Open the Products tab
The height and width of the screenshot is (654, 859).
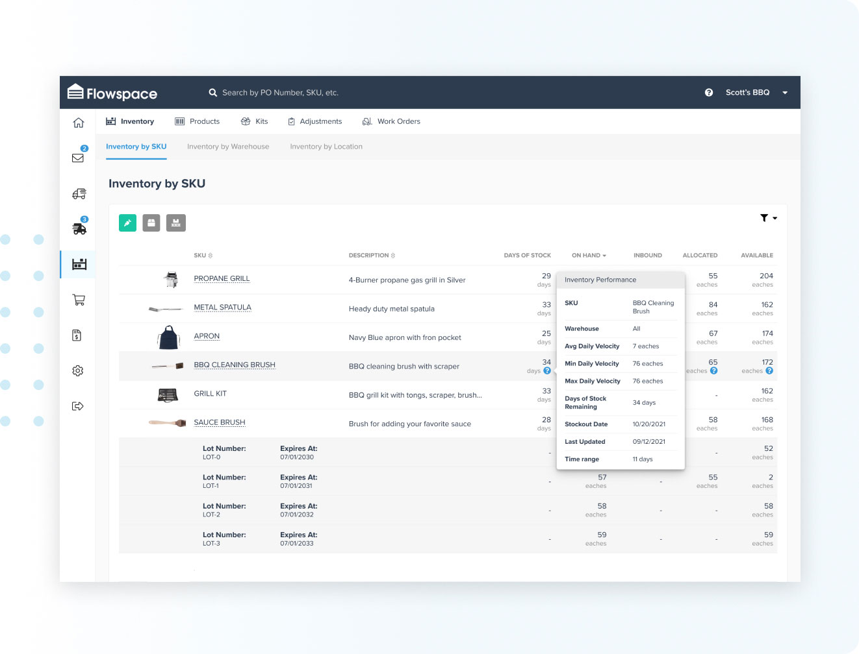198,121
